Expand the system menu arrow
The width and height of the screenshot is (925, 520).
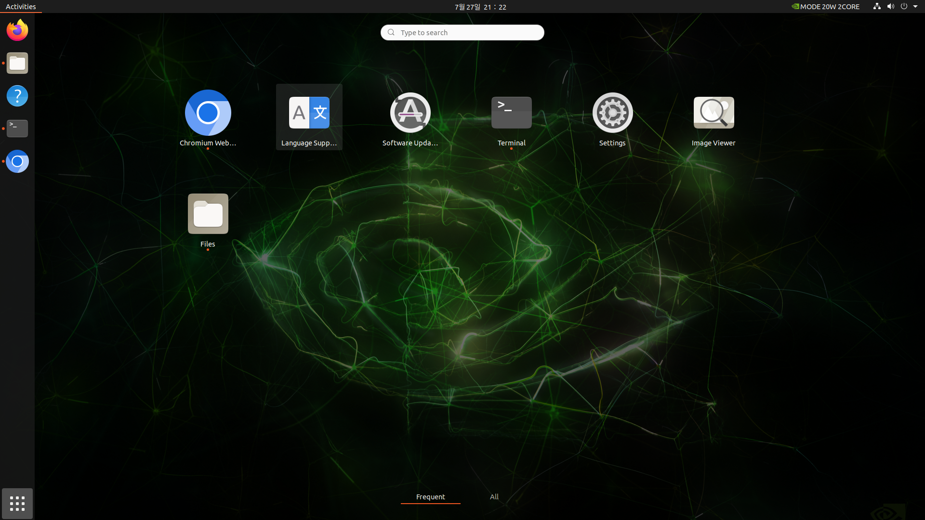(915, 7)
